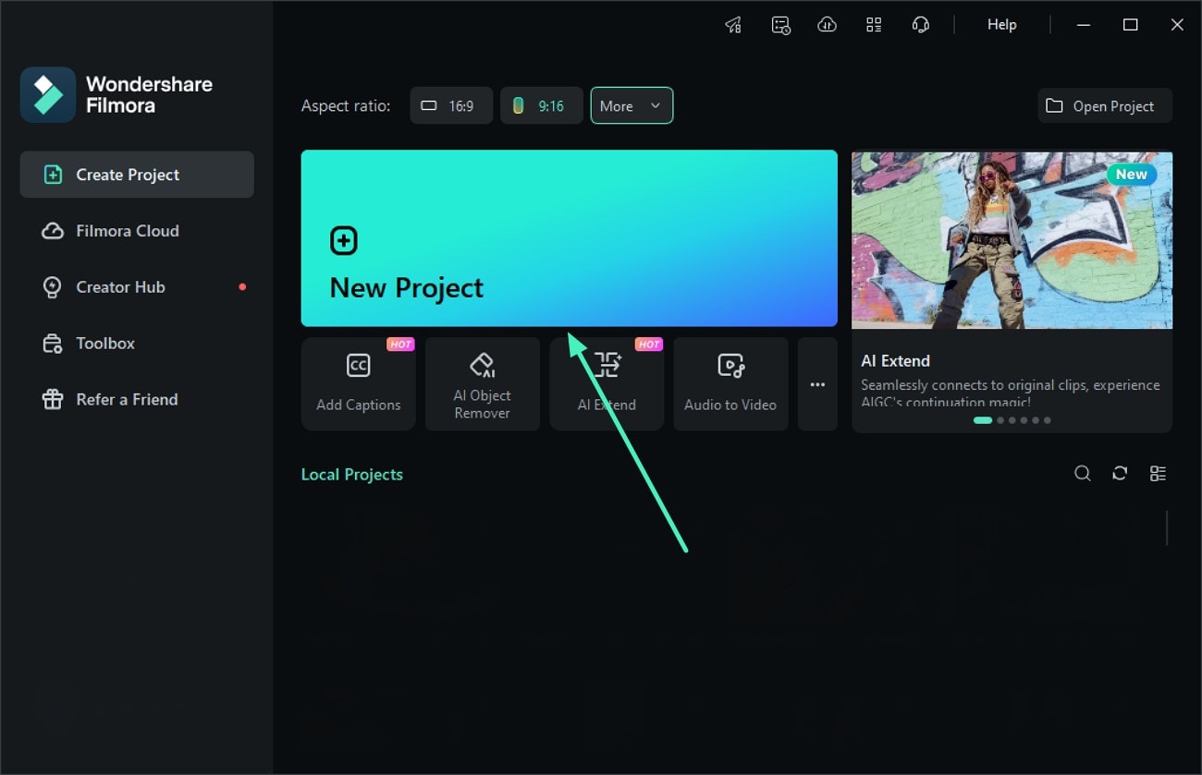The width and height of the screenshot is (1202, 775).
Task: Show more tools via ellipsis button
Action: coord(817,383)
